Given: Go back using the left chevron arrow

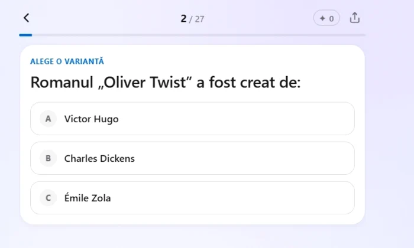Looking at the screenshot, I should (26, 18).
